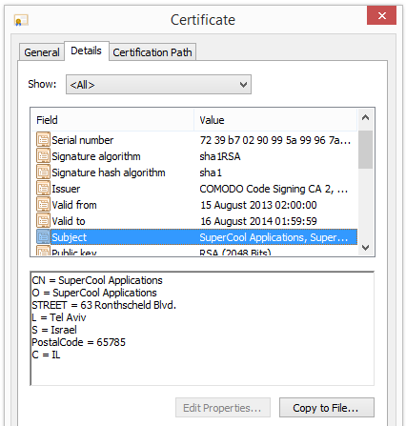Click the Valid to field icon
This screenshot has height=426, width=406.
43,221
